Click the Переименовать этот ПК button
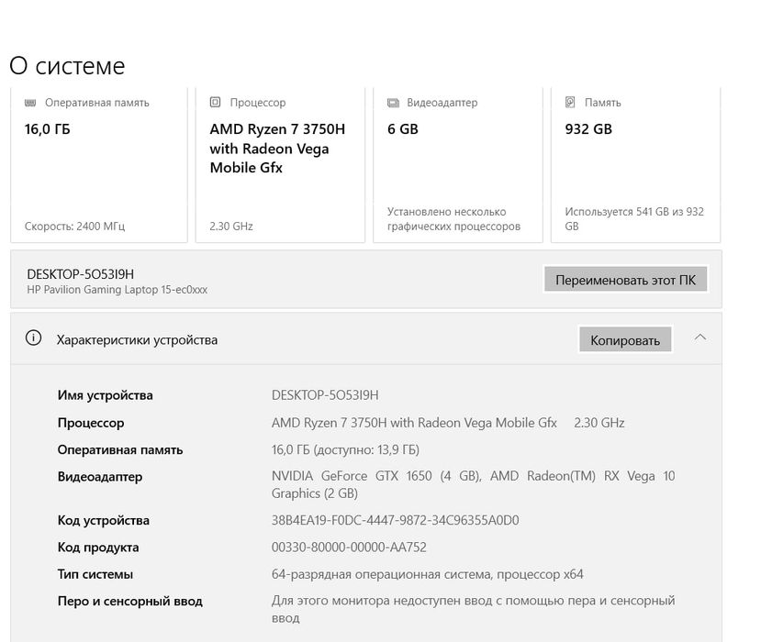This screenshot has height=642, width=761. pos(625,280)
